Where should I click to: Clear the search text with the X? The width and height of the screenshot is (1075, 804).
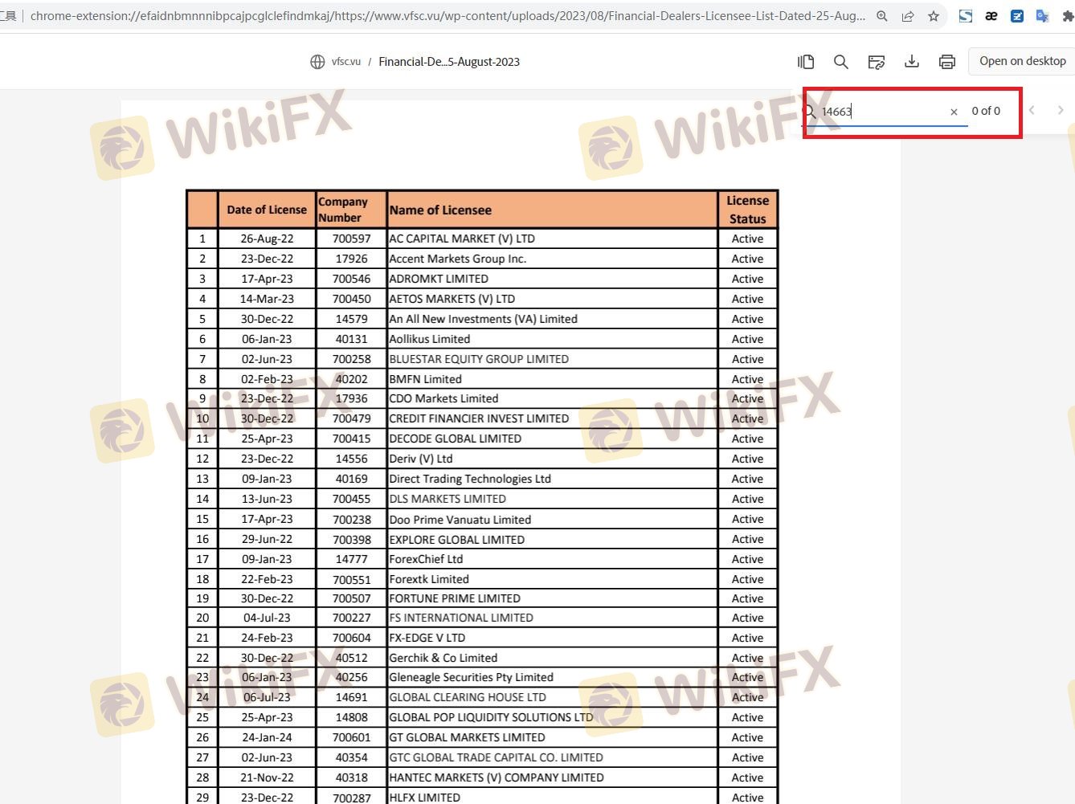(x=954, y=112)
